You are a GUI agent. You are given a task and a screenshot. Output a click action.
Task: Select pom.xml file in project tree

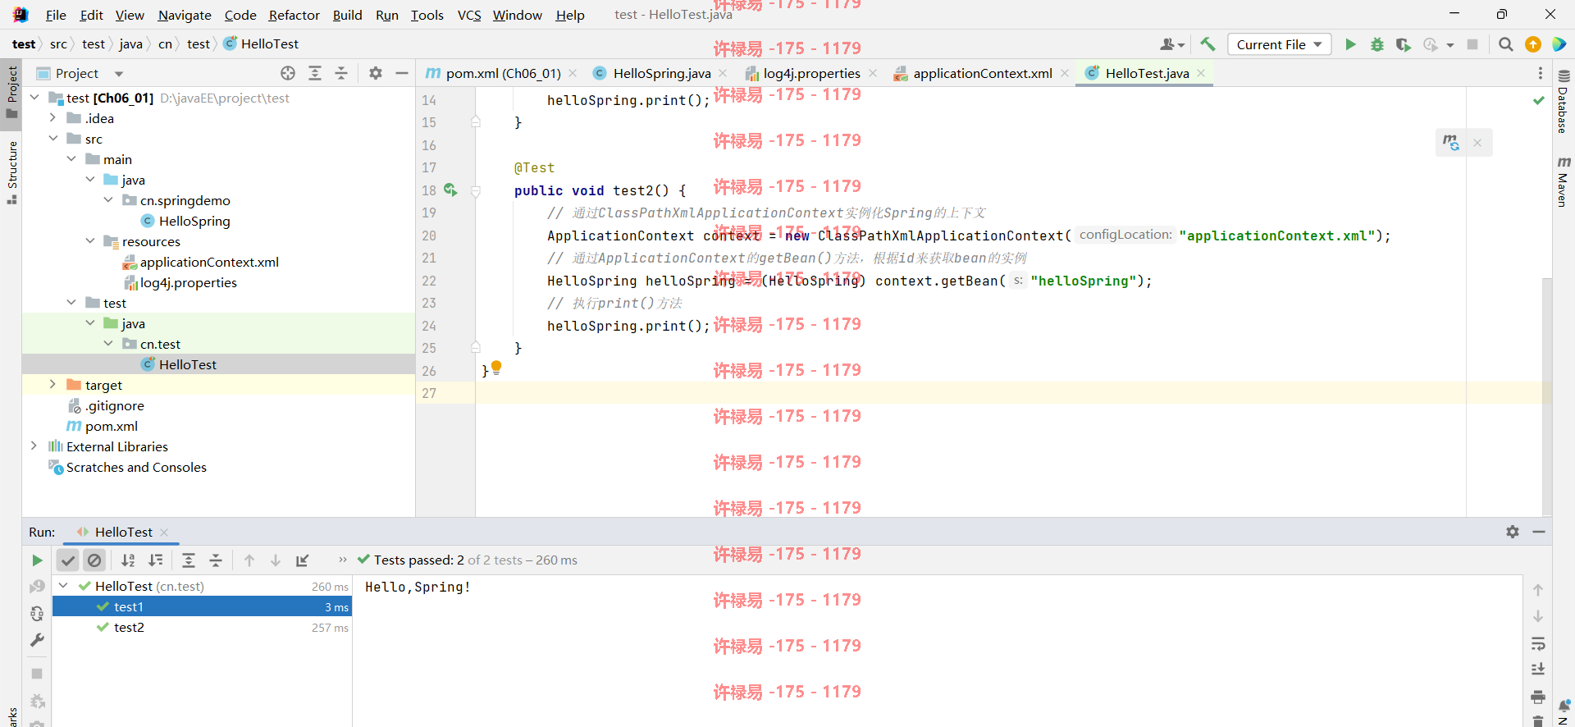pyautogui.click(x=112, y=426)
